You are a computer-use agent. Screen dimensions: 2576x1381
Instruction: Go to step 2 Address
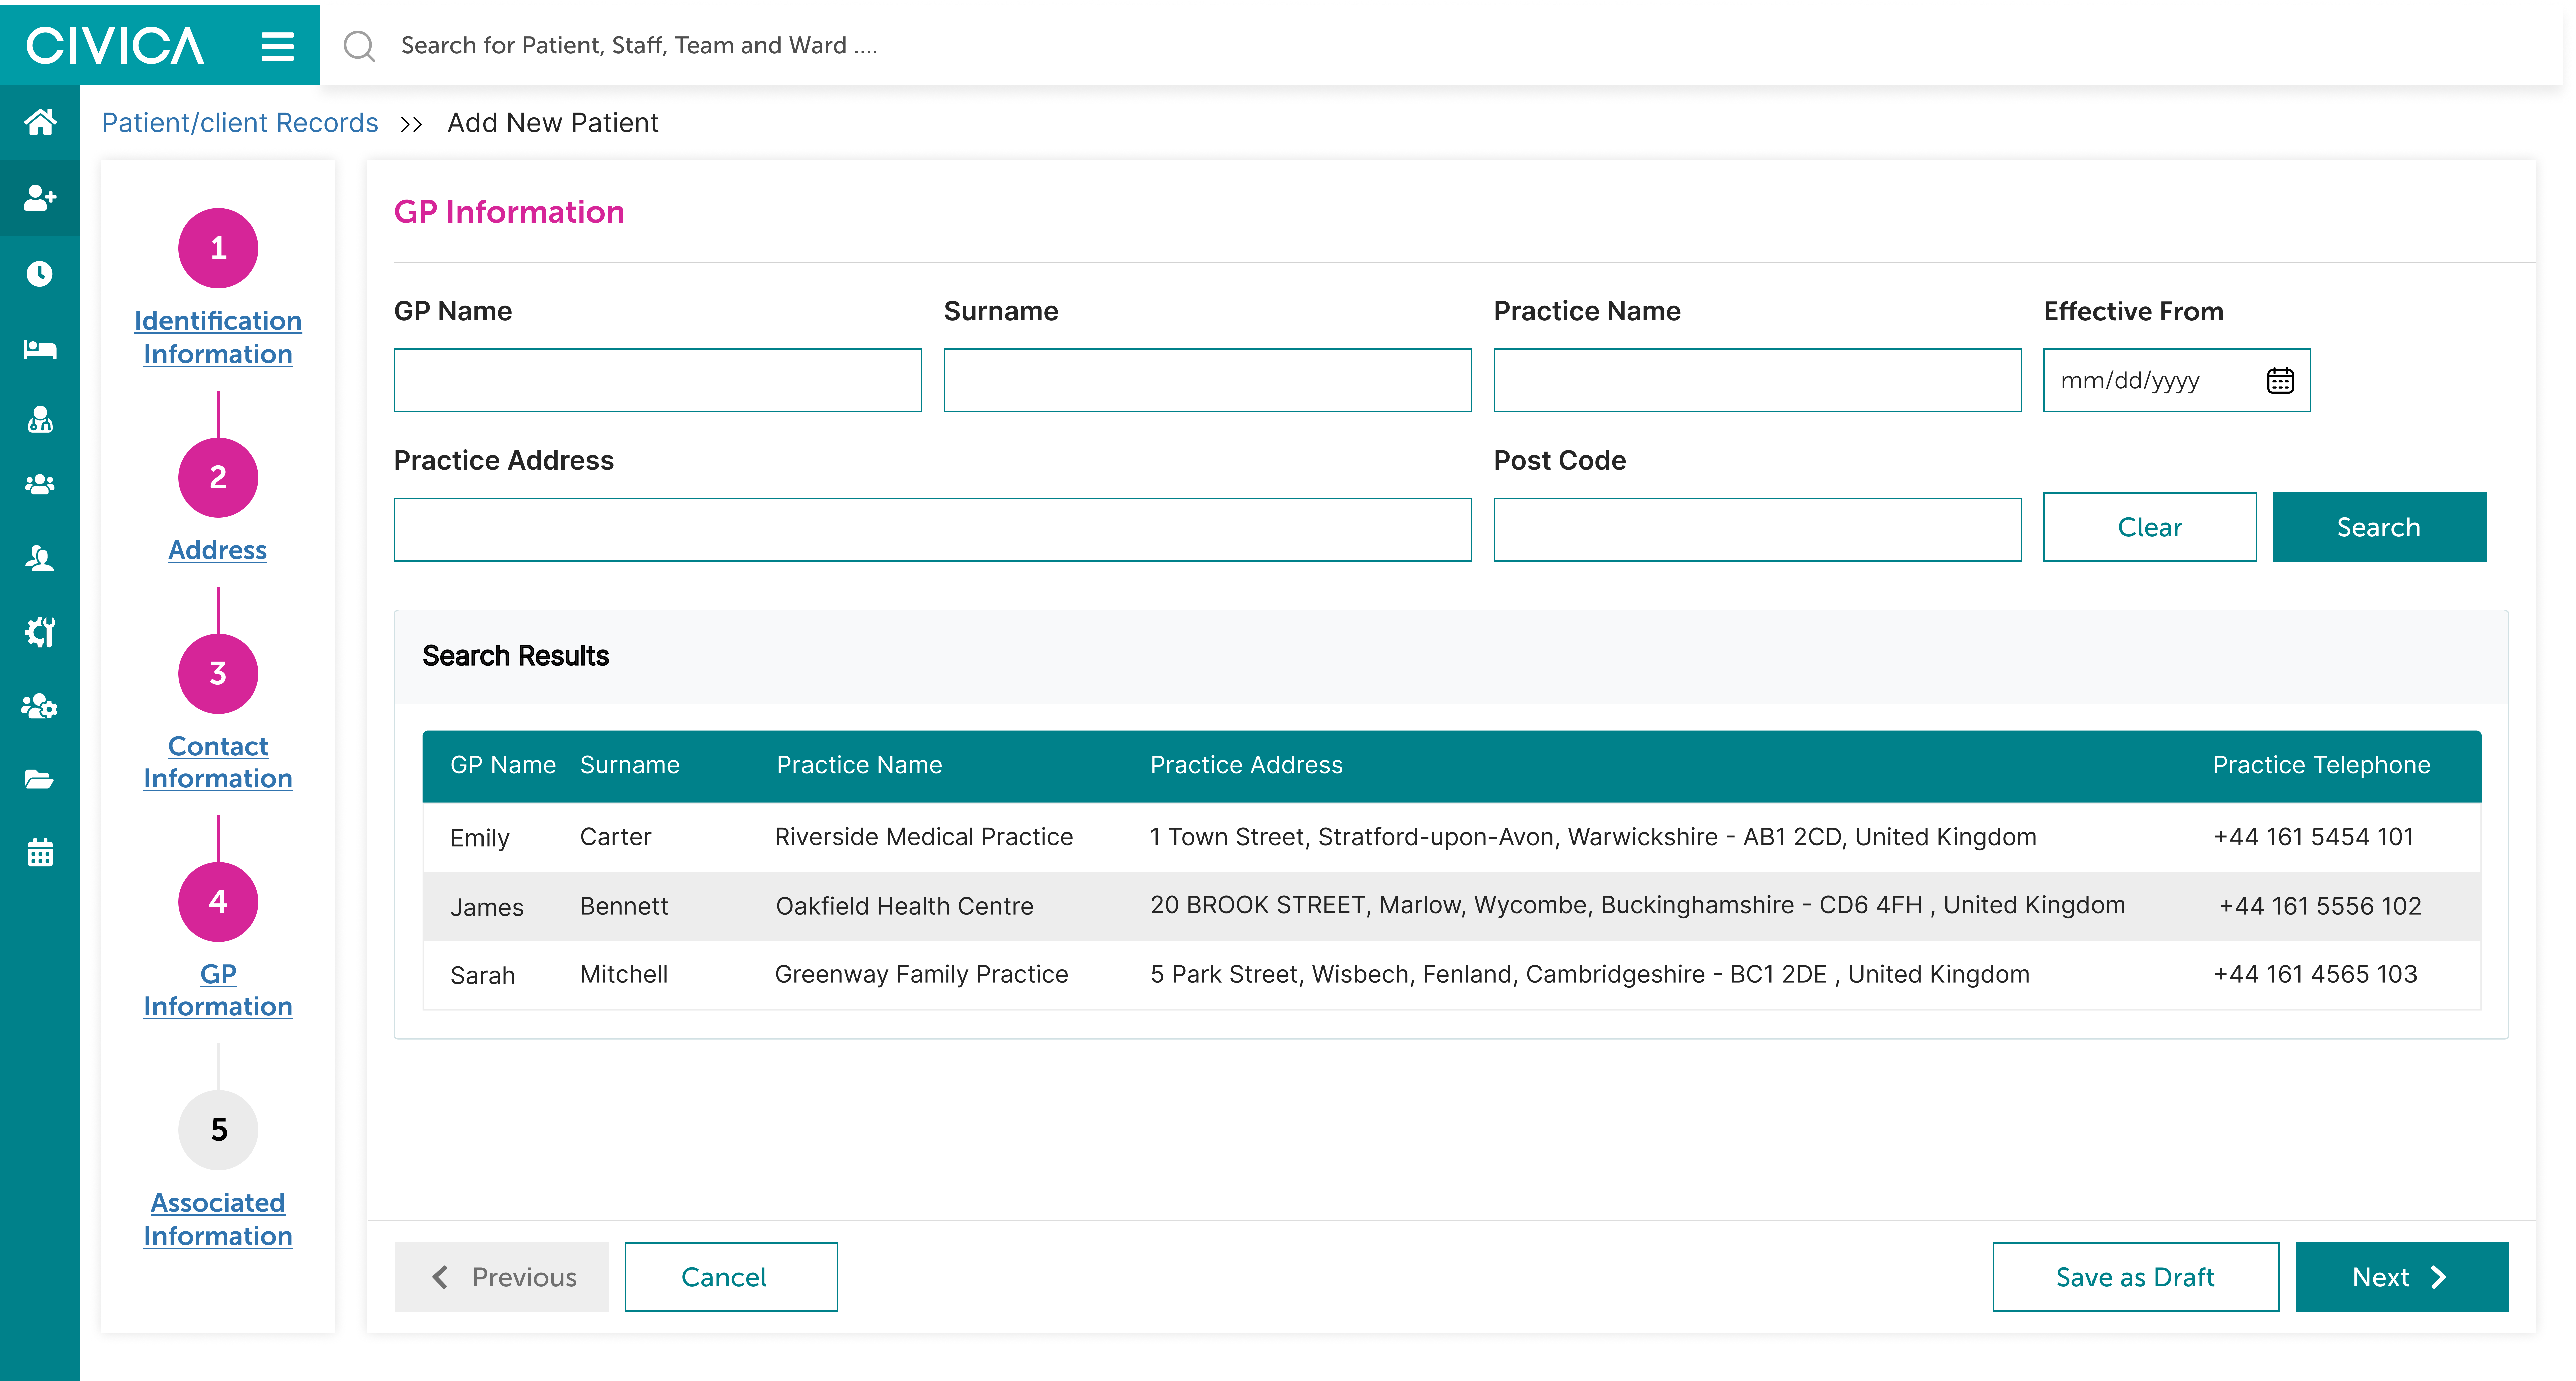pos(218,550)
